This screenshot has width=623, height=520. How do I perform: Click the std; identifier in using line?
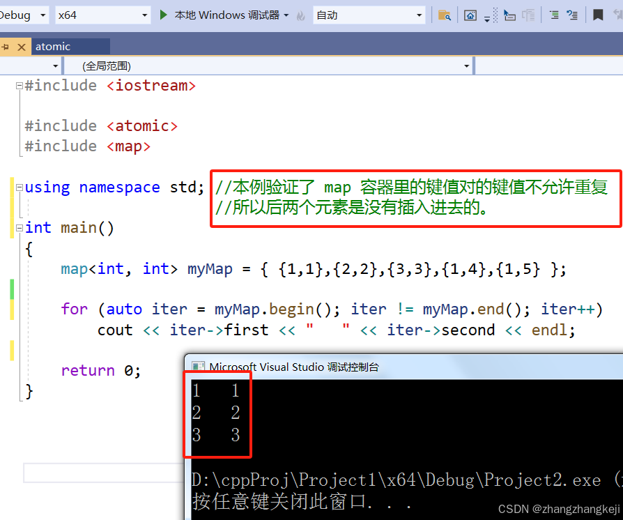[x=187, y=188]
